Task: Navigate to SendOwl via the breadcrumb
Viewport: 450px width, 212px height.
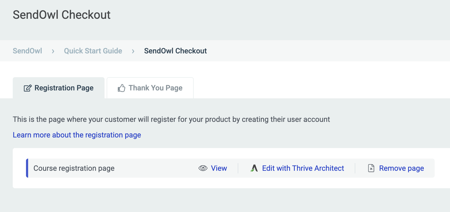Action: [27, 51]
